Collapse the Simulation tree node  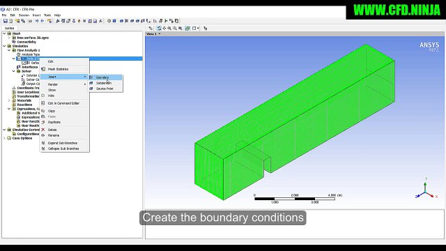pyautogui.click(x=4, y=46)
